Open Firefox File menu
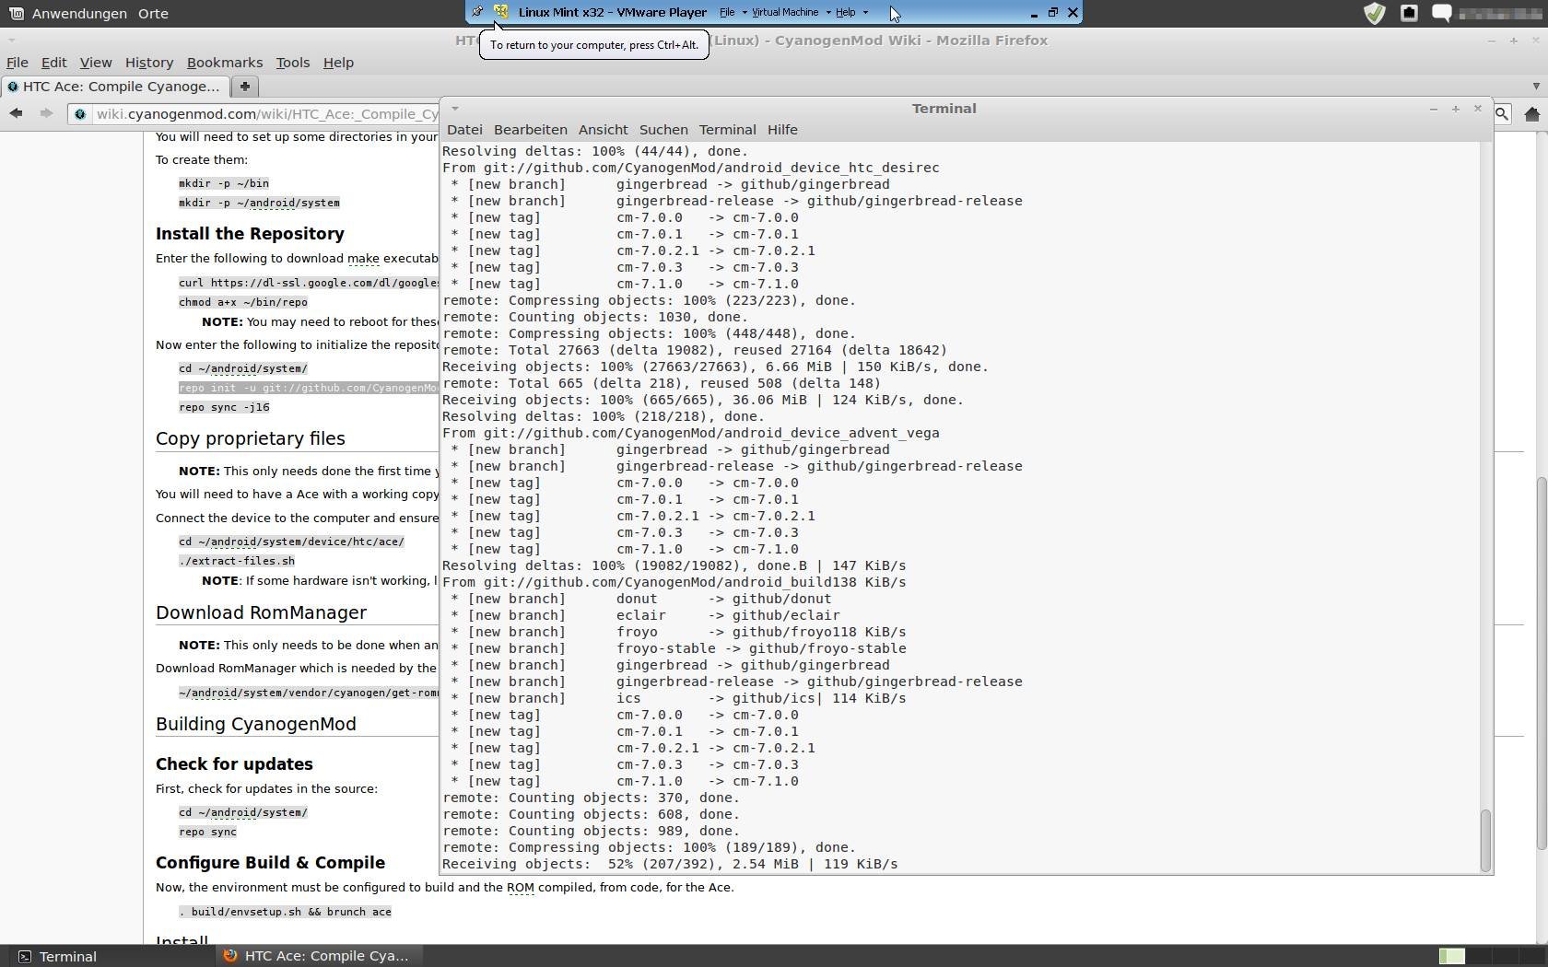Screen dimensions: 1548x967 18,63
